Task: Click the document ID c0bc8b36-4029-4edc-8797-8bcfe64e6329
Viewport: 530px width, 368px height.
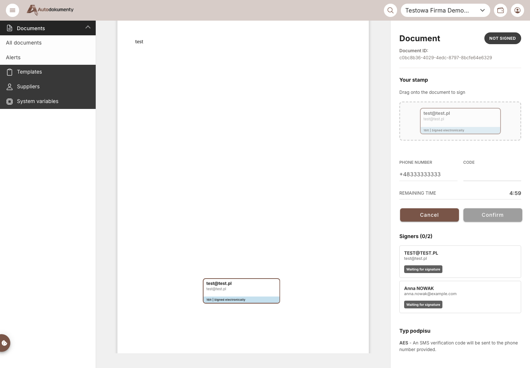Action: 446,58
